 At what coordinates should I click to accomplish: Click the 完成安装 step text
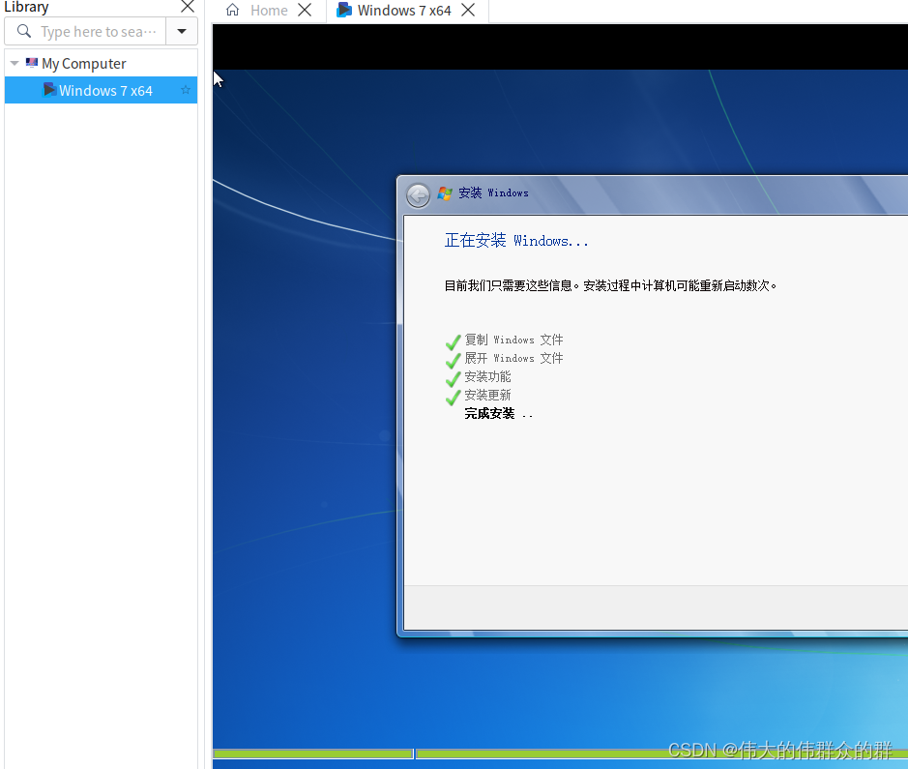[491, 413]
